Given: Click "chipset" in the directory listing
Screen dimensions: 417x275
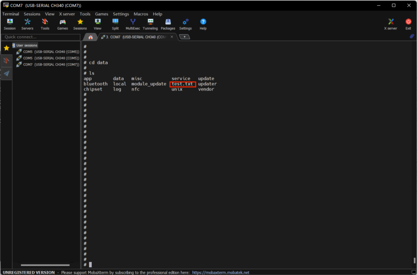Looking at the screenshot, I should coord(93,89).
